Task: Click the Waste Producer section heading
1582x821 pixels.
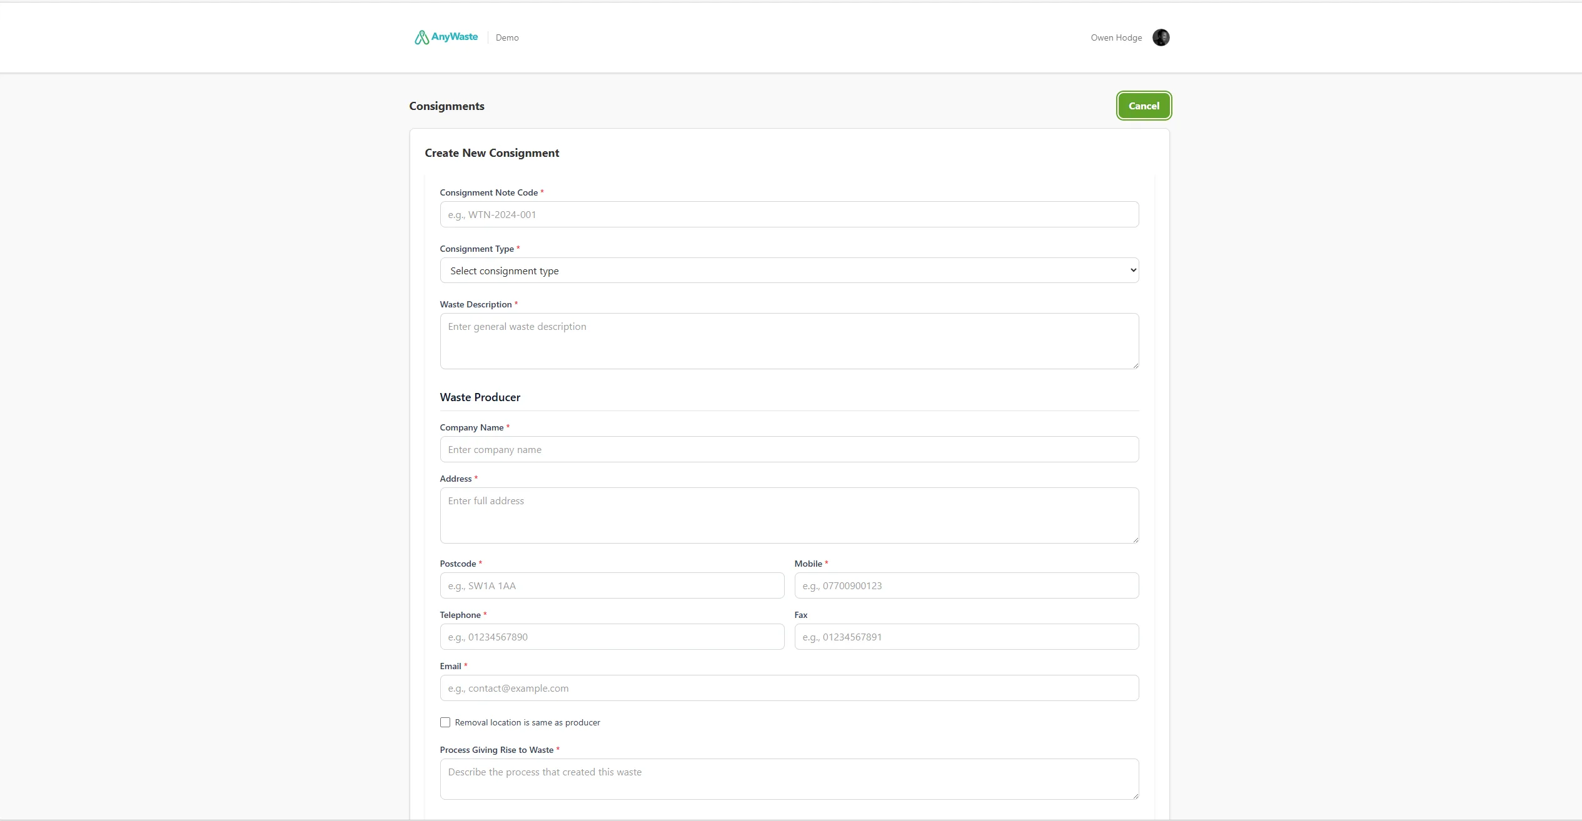Action: [x=480, y=397]
